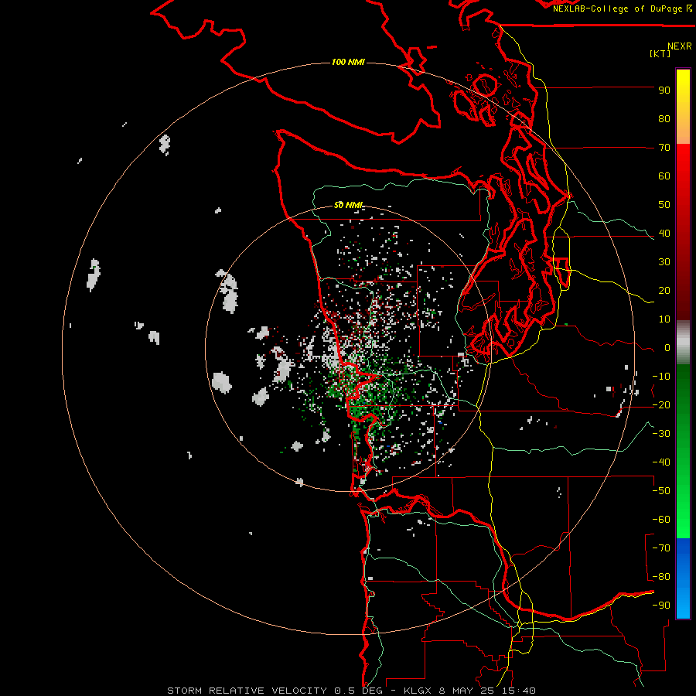Click the -50 knot scale label

click(x=661, y=491)
